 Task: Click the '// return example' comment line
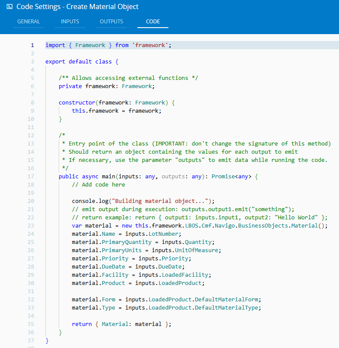tap(200, 218)
